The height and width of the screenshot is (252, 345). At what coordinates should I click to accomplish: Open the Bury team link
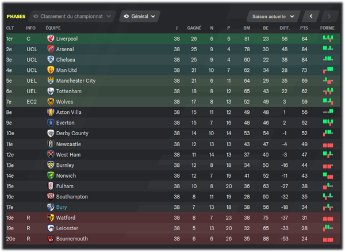(62, 207)
